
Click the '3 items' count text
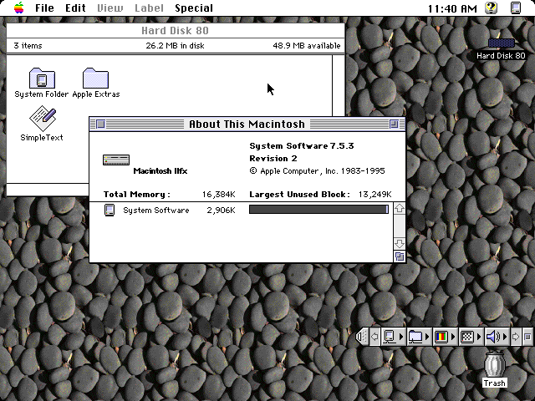click(x=28, y=46)
